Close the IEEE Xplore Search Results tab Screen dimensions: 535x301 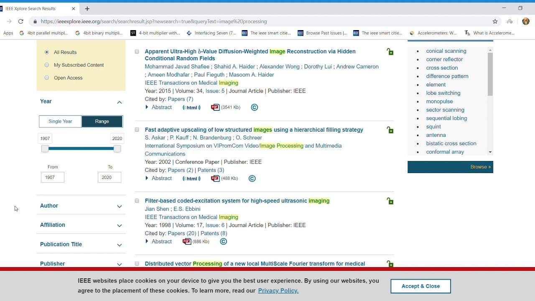[73, 8]
